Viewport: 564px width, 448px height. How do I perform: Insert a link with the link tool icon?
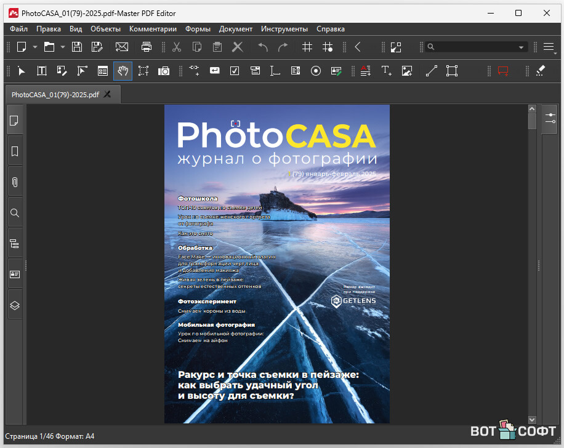point(194,71)
